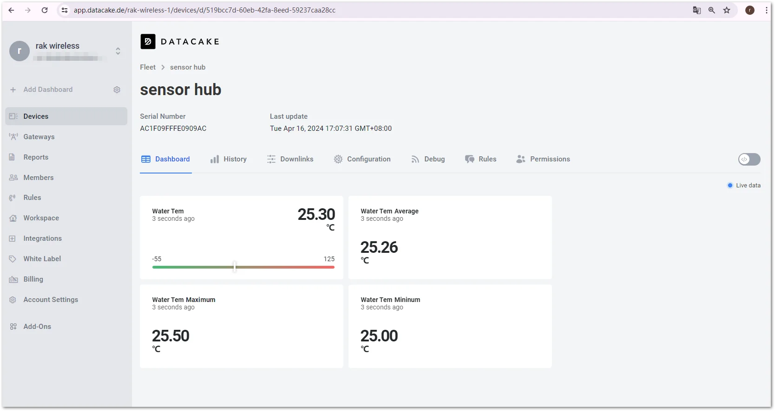View site information icon in address bar
The image size is (775, 411).
(x=65, y=10)
